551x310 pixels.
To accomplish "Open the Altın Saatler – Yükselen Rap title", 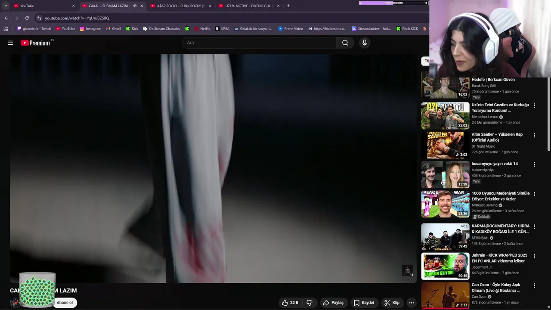I will [x=497, y=137].
